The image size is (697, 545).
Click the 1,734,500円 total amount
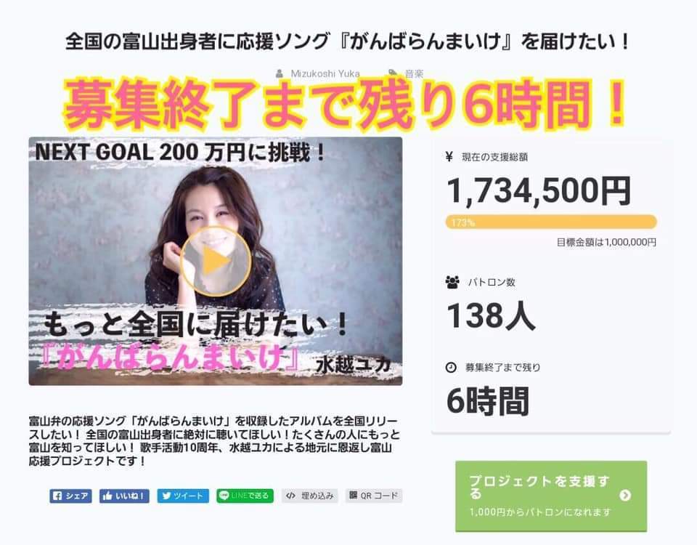coord(538,191)
